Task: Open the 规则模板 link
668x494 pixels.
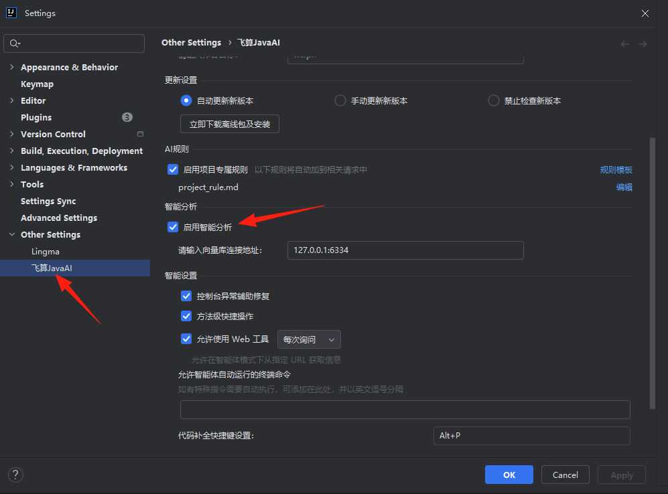Action: (616, 170)
